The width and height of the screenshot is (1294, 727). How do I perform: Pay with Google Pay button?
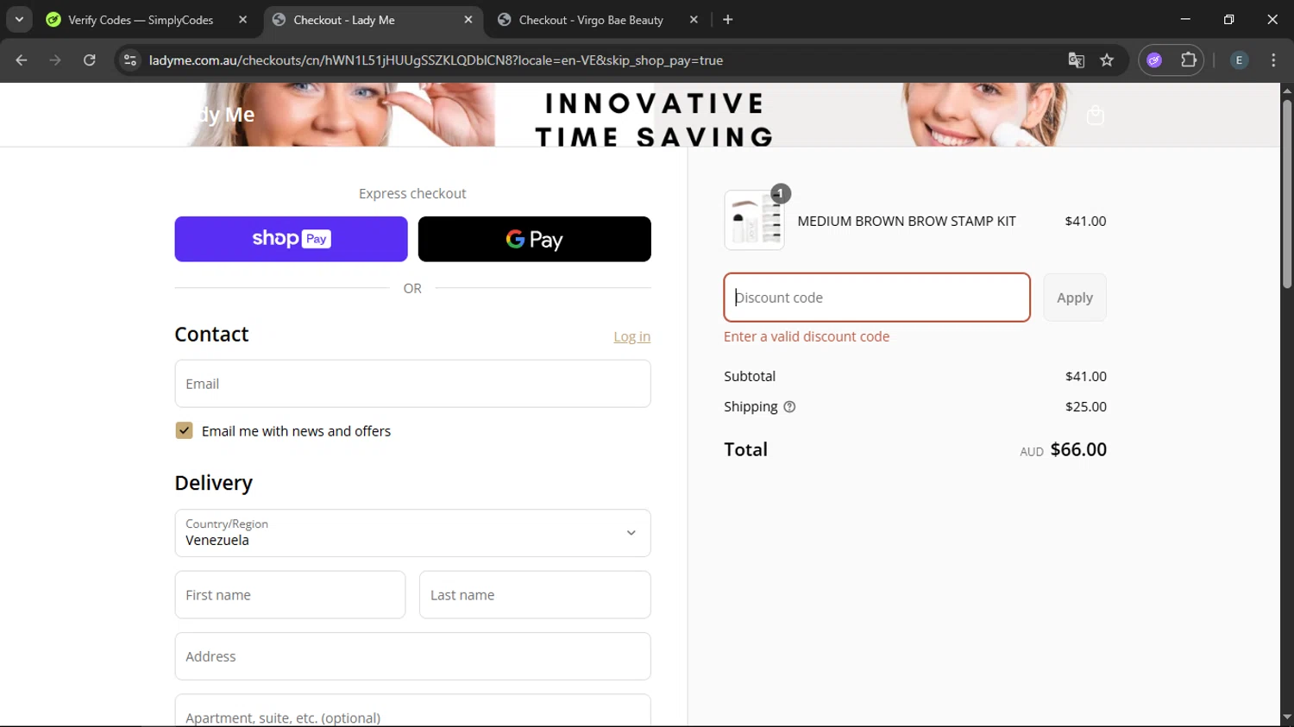pyautogui.click(x=535, y=239)
